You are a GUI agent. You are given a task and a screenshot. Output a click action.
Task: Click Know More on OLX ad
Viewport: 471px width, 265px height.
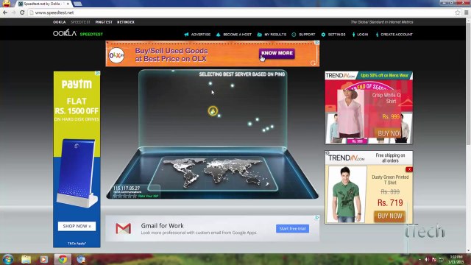tap(277, 53)
